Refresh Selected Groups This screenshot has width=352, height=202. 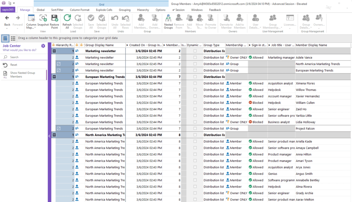[x=78, y=22]
